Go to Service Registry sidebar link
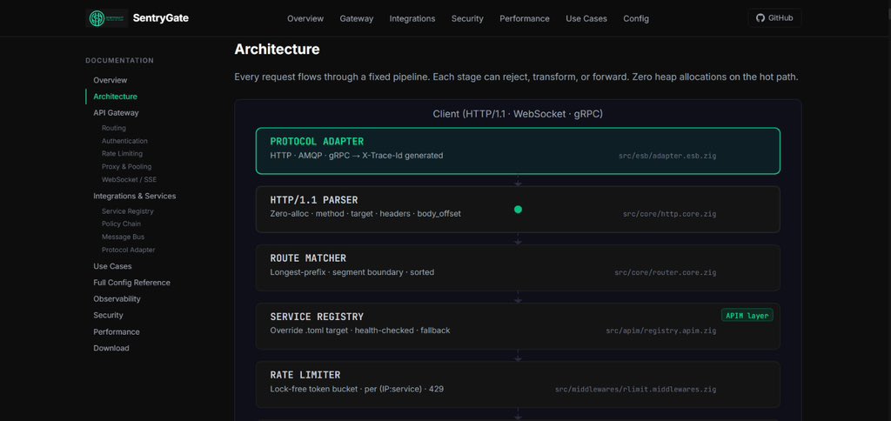The width and height of the screenshot is (891, 421). [x=128, y=211]
